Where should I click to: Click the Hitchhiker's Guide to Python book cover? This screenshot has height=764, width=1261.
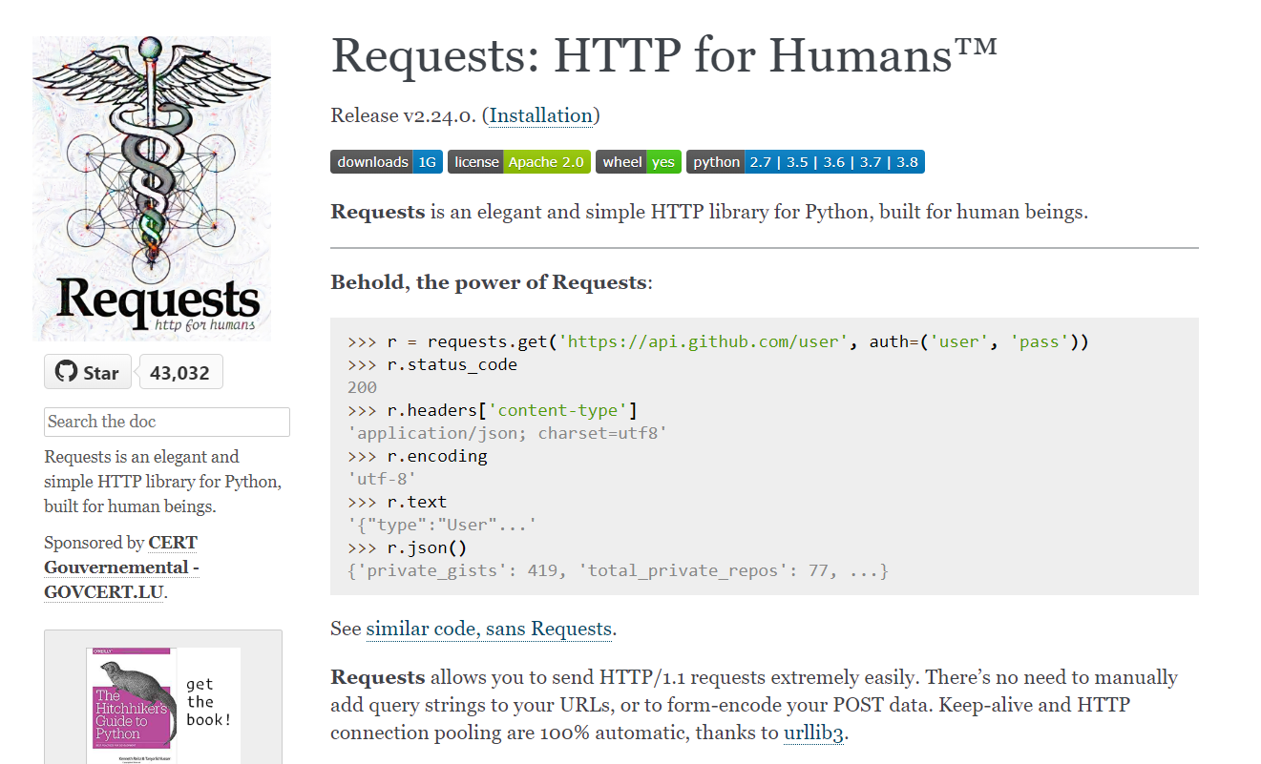click(x=132, y=705)
